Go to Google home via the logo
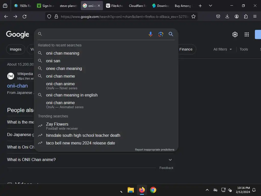The image size is (261, 196). (x=18, y=34)
